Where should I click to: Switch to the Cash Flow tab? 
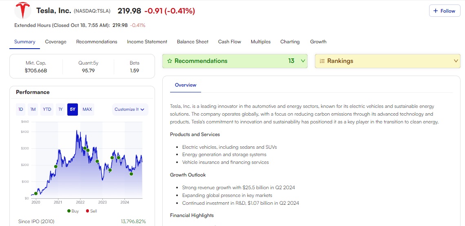click(x=230, y=42)
